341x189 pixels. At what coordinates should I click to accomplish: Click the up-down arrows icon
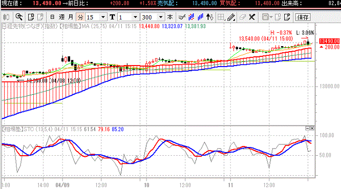click(x=209, y=17)
